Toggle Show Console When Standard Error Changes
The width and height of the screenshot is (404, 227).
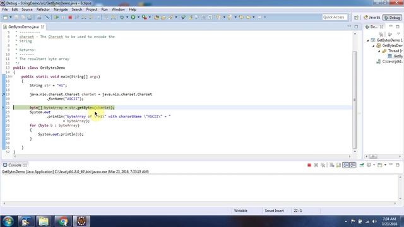tap(353, 165)
